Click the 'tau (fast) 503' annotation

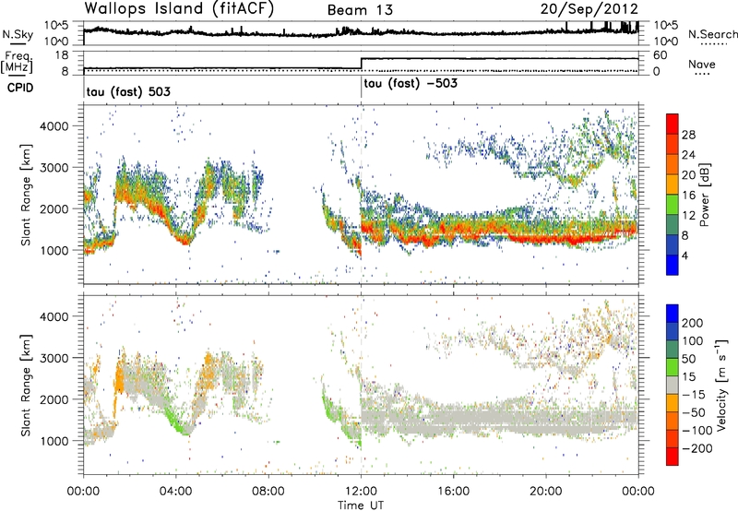(x=128, y=91)
